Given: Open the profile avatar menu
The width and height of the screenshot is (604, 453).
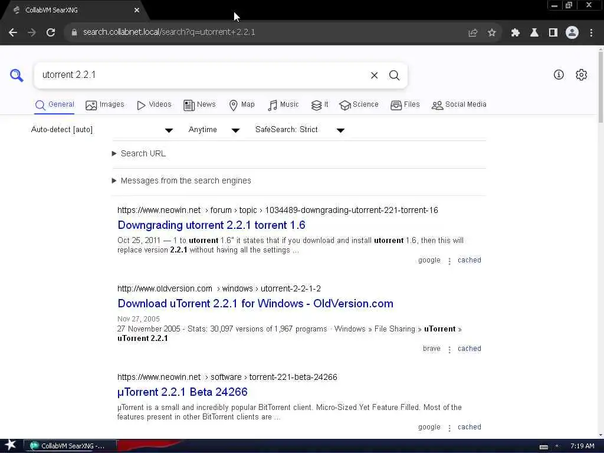Looking at the screenshot, I should point(572,33).
